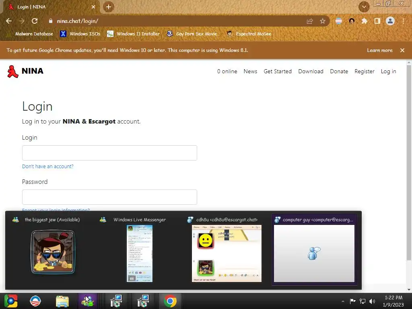This screenshot has height=309, width=412.
Task: Open the first installer taskbar icon
Action: coord(116,301)
